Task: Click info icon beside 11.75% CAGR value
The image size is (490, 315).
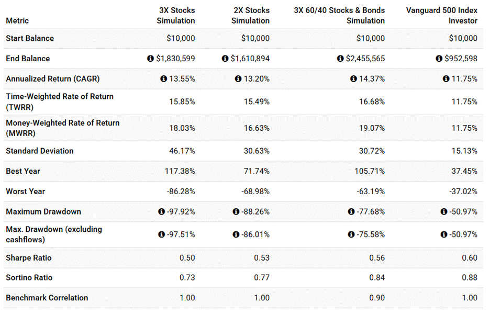Action: (x=446, y=79)
